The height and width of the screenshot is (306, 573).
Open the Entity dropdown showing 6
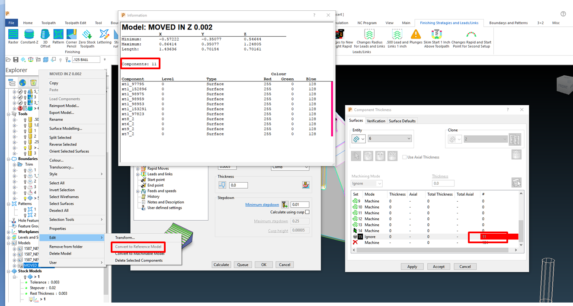point(390,138)
